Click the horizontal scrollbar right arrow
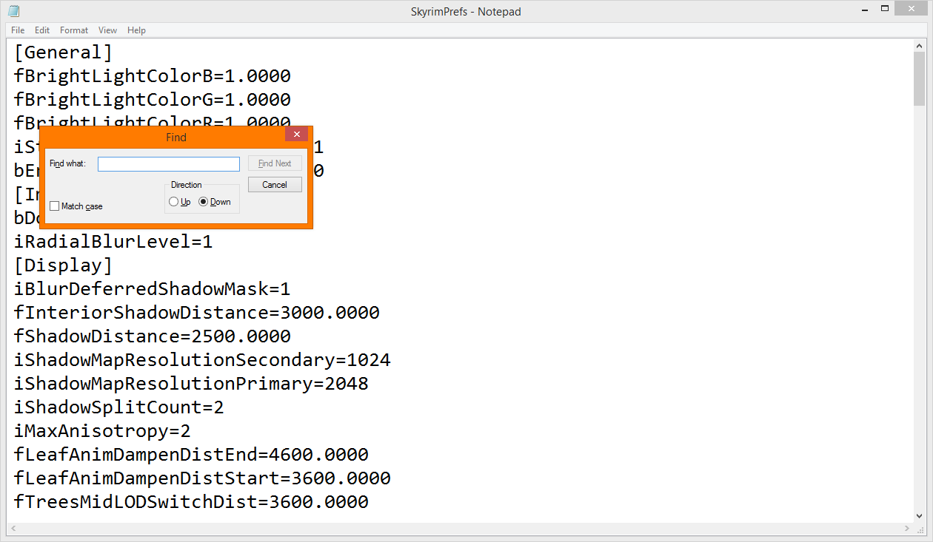 [x=907, y=529]
